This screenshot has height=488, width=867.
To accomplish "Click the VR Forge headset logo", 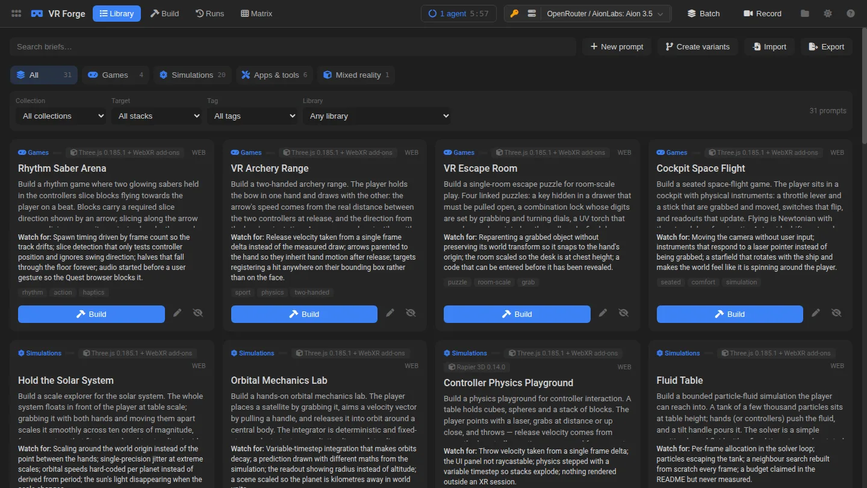I will pos(37,13).
